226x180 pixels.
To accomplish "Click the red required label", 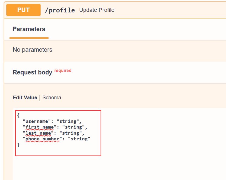I will [x=63, y=70].
